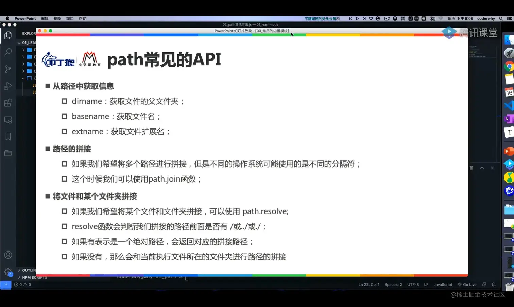
Task: Open the notifications bell in VS Code status bar
Action: (494, 284)
